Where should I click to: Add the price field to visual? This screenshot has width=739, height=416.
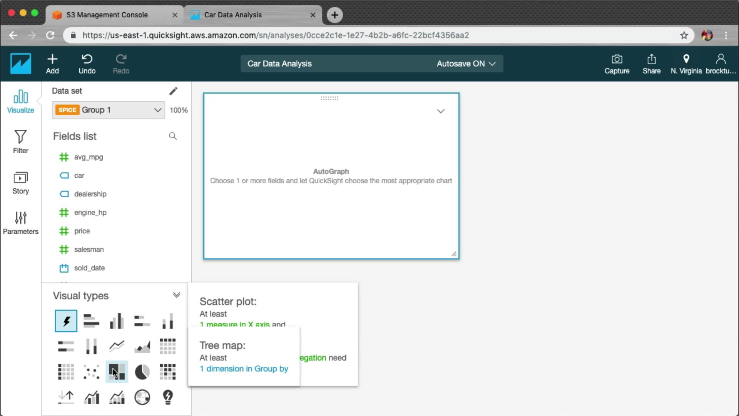point(82,231)
